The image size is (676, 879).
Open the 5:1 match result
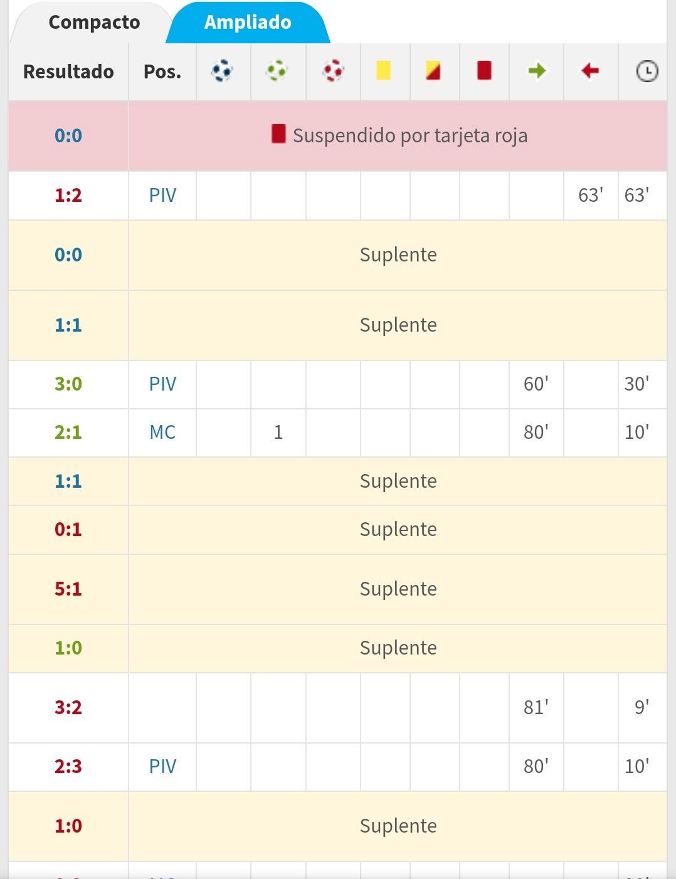point(68,589)
